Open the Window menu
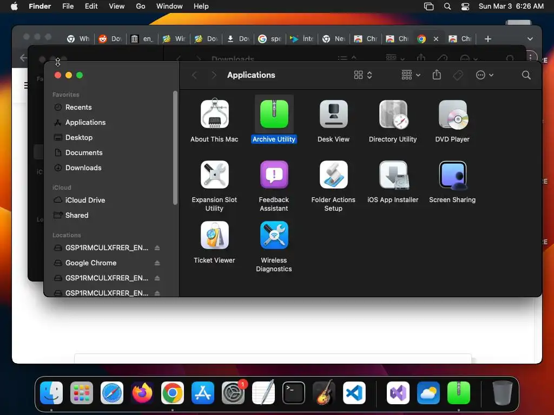The image size is (554, 415). [x=169, y=6]
